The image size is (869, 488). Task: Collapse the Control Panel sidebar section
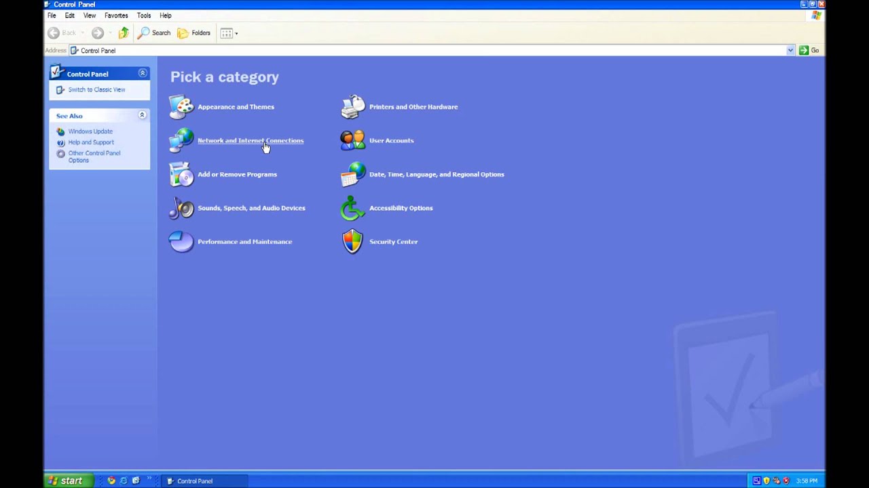[x=143, y=73]
